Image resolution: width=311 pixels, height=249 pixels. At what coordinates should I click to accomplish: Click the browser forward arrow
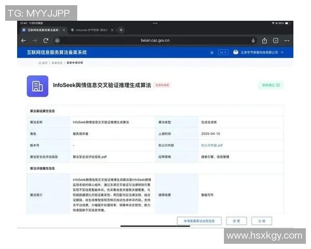click(35, 40)
